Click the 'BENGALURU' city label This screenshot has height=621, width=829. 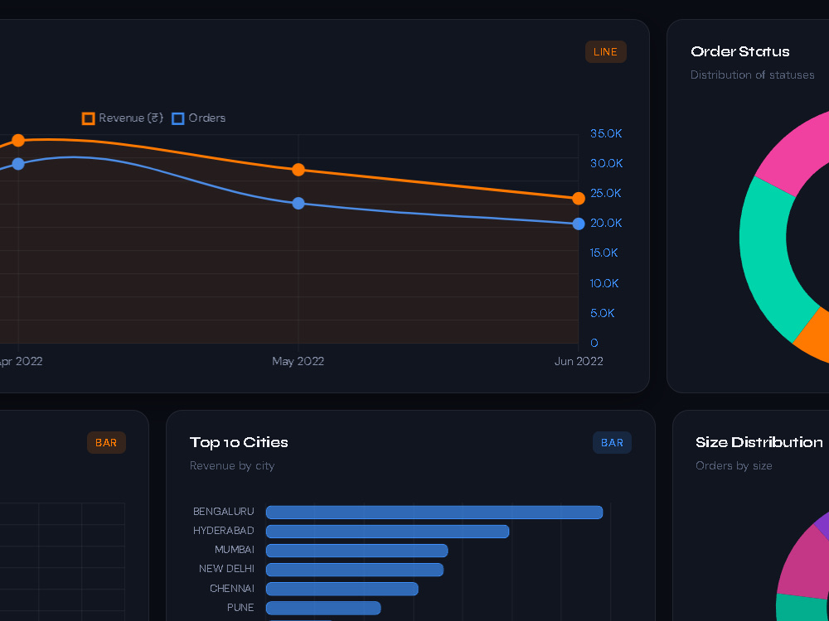click(x=224, y=512)
